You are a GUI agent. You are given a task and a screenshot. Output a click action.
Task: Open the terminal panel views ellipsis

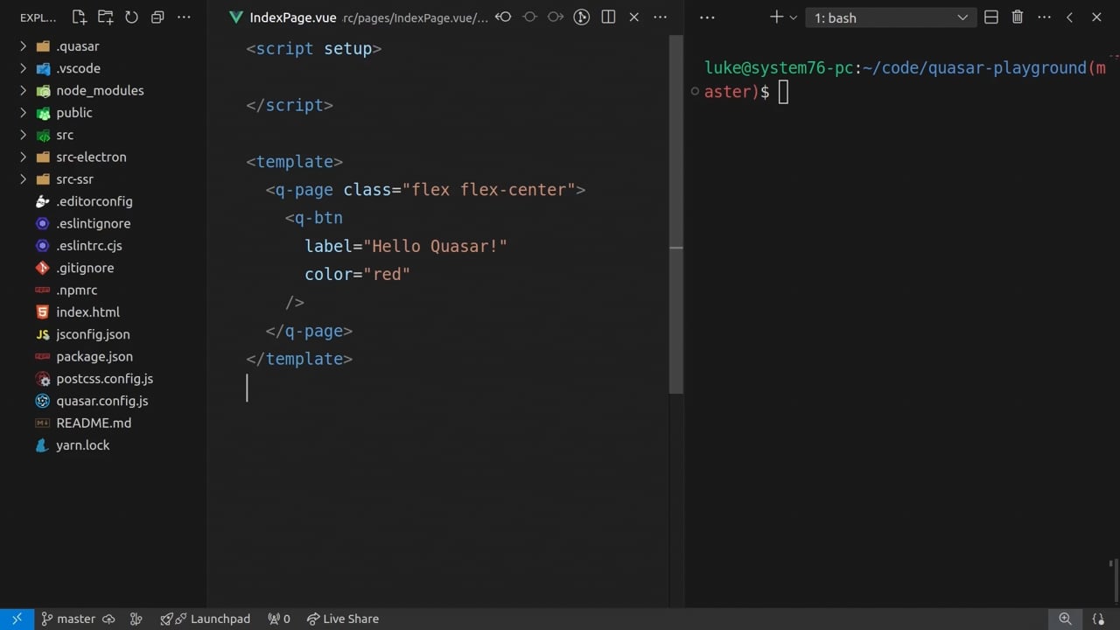point(708,17)
